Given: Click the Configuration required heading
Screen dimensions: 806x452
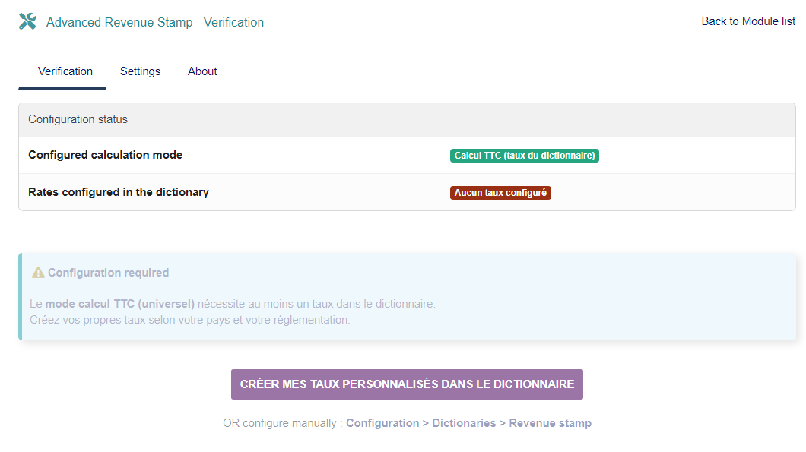Looking at the screenshot, I should (x=108, y=273).
